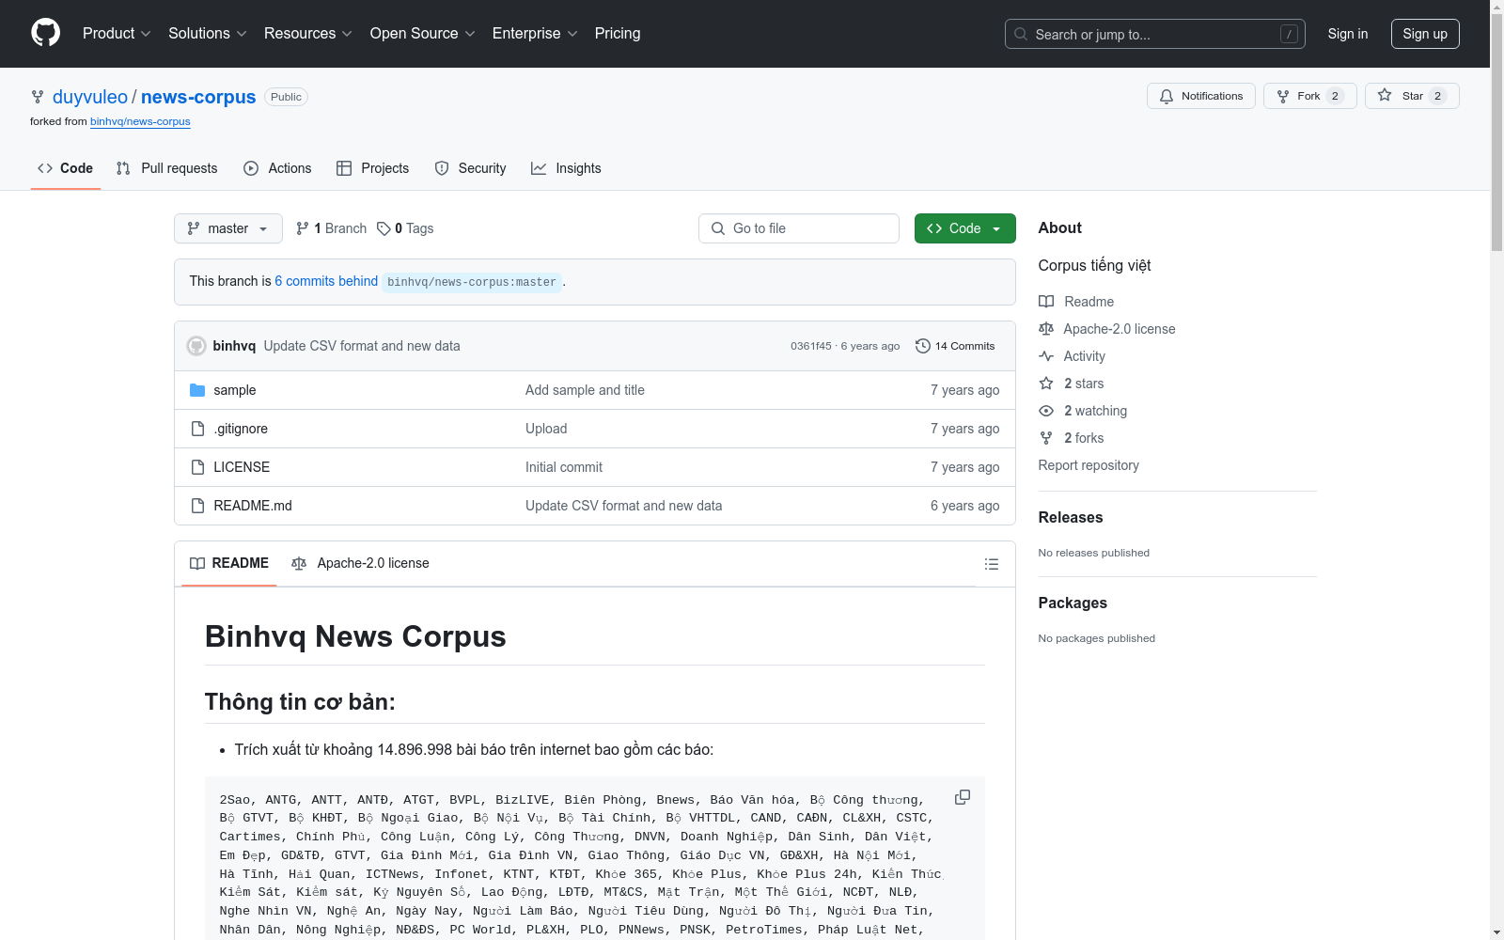Viewport: 1504px width, 940px height.
Task: Open the LICENSE file name
Action: coord(242,467)
